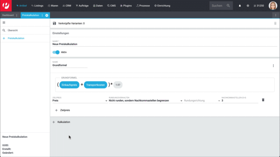Click the Übersicht search icon
This screenshot has height=157, width=280.
[4, 31]
